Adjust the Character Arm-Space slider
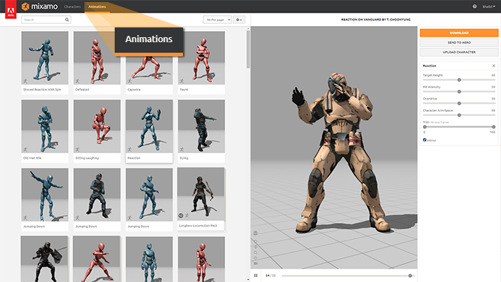This screenshot has width=501, height=282. click(x=459, y=115)
